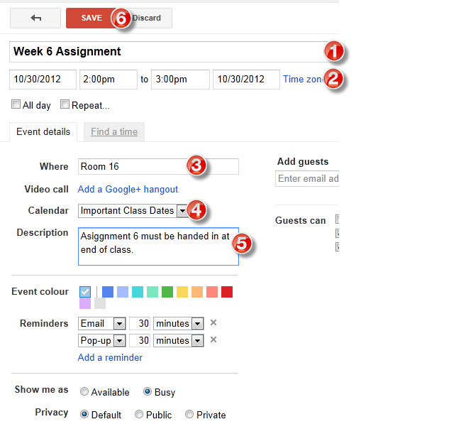
Task: Remove the Email reminder with X icon
Action: coord(213,323)
